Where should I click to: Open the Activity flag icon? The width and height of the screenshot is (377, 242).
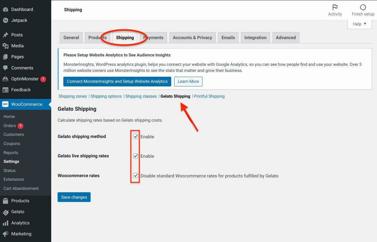pos(335,7)
